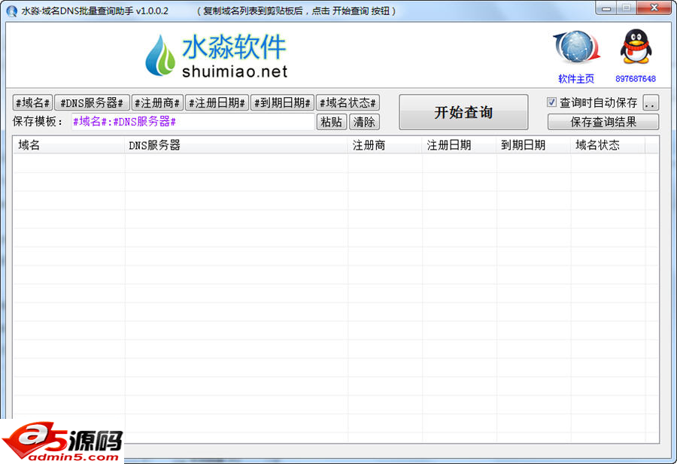Image resolution: width=677 pixels, height=464 pixels.
Task: Insert the #域名# template tag
Action: coord(33,103)
